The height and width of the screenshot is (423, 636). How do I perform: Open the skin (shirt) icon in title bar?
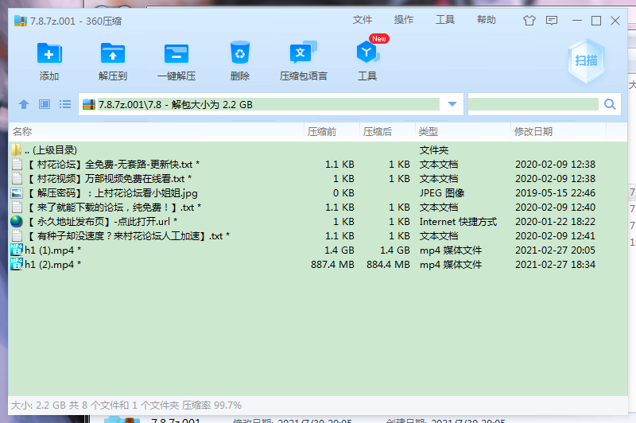click(529, 21)
